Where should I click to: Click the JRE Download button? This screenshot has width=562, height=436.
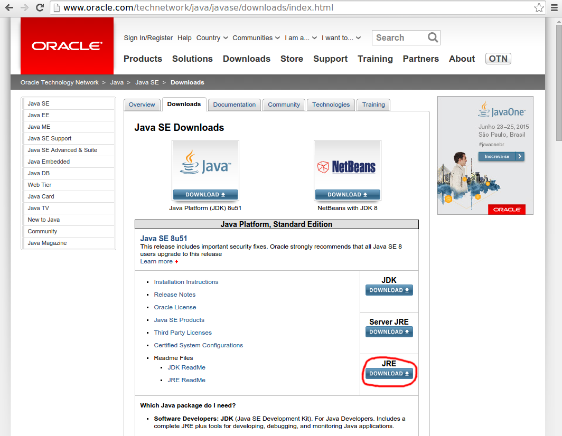pyautogui.click(x=389, y=373)
